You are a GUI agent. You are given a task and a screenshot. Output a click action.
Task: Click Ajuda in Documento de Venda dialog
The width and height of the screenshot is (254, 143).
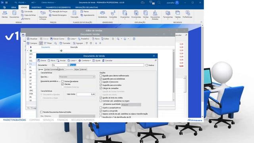tap(96, 60)
